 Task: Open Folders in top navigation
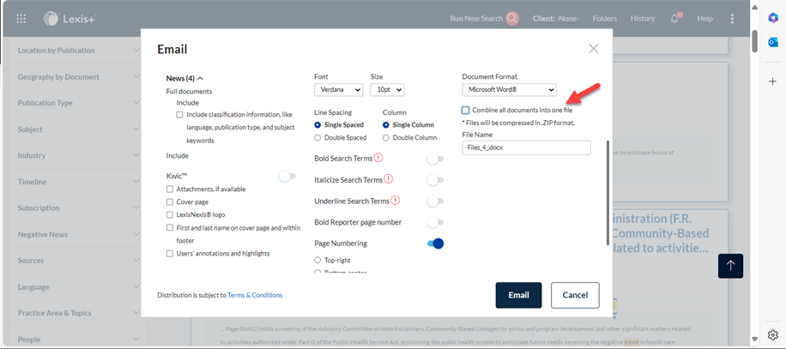tap(605, 19)
